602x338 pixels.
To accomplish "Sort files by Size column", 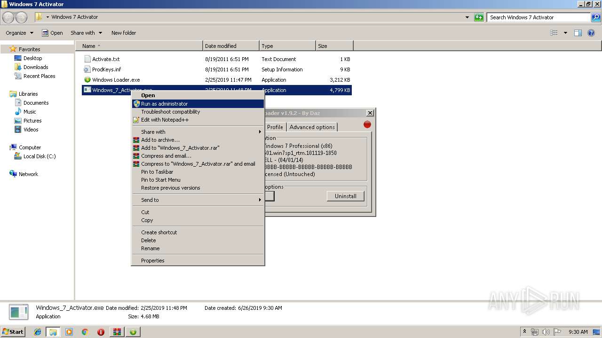I will (x=334, y=46).
